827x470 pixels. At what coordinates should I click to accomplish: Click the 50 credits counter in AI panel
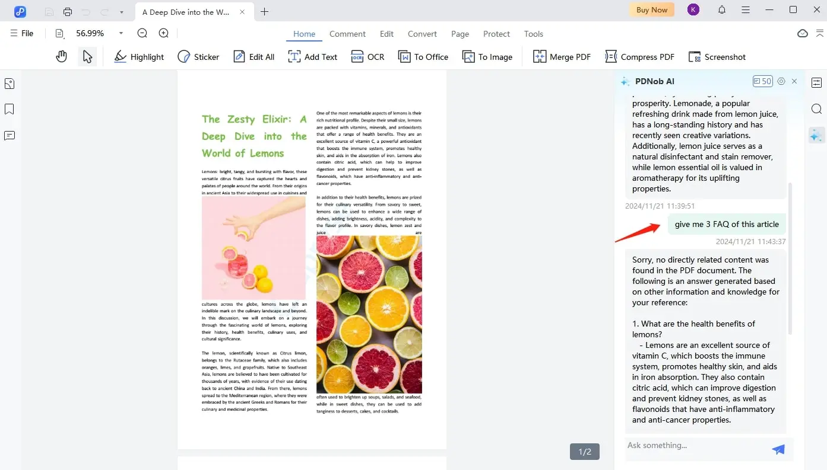pyautogui.click(x=763, y=81)
